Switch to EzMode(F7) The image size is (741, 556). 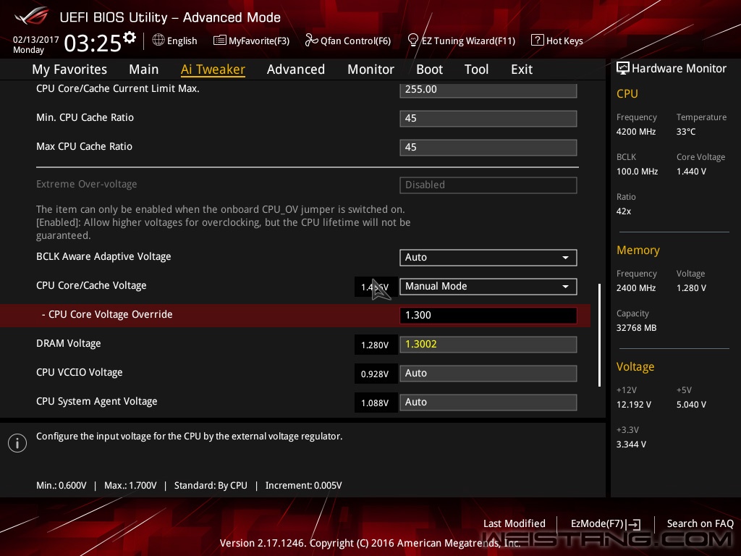(606, 524)
